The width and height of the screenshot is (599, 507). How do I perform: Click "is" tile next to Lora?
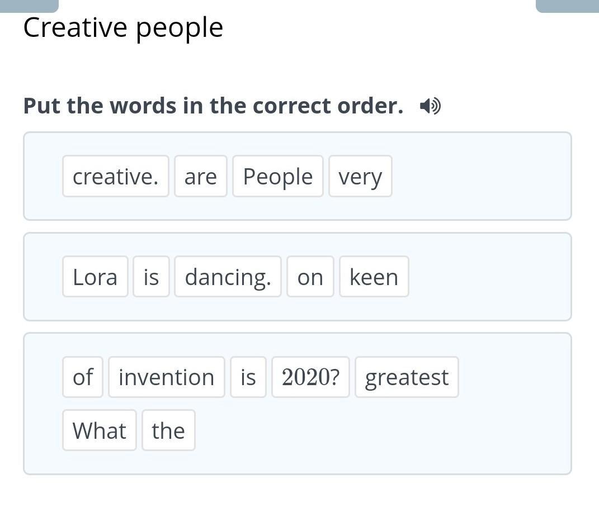tap(151, 277)
